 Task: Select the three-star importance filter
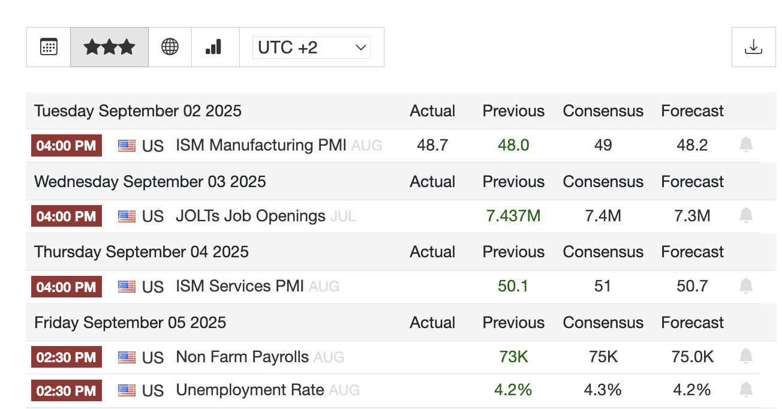point(109,47)
